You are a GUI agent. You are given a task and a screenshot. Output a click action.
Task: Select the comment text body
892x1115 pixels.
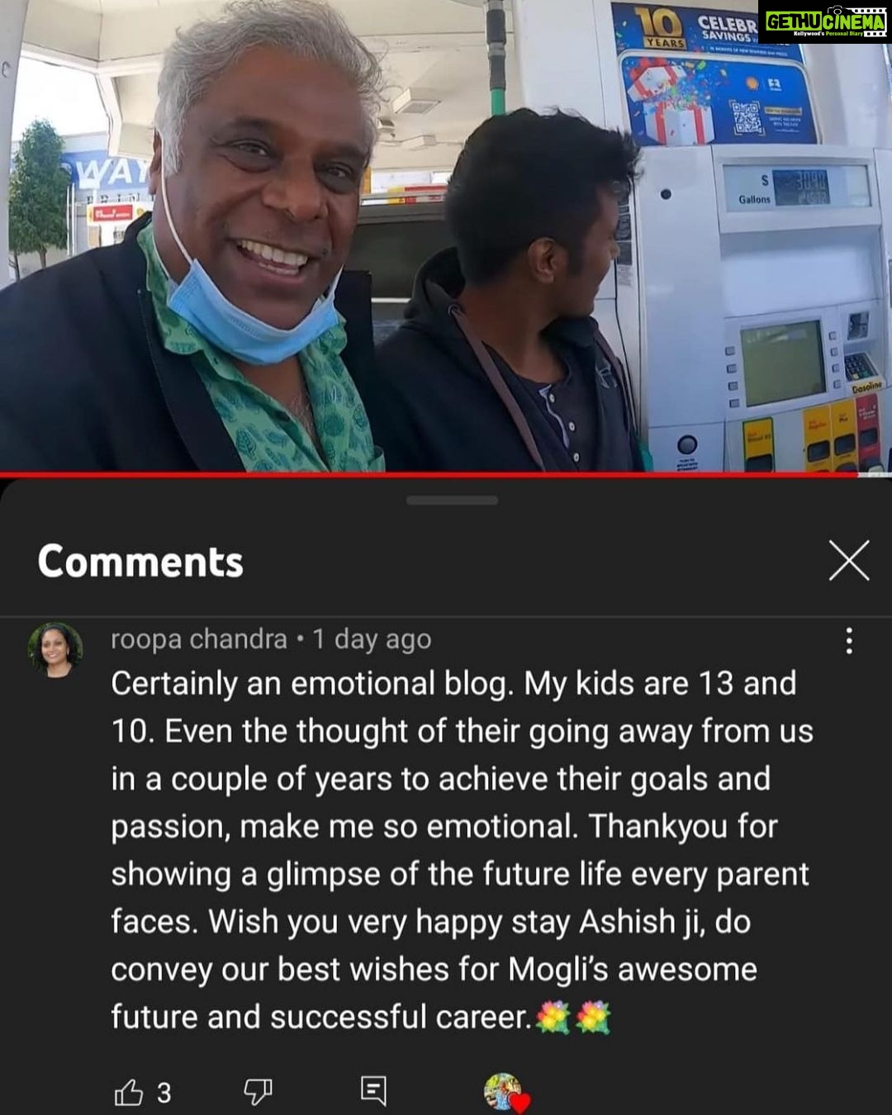tap(463, 850)
